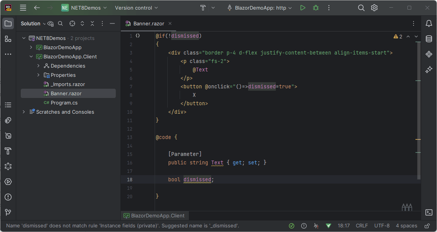Screen dimensions: 437x232
Task: Change CRLF line separator
Action: pos(362,225)
